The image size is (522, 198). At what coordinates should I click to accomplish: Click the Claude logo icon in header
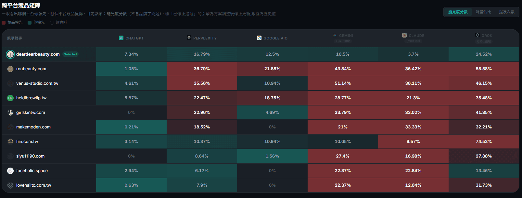[404, 35]
